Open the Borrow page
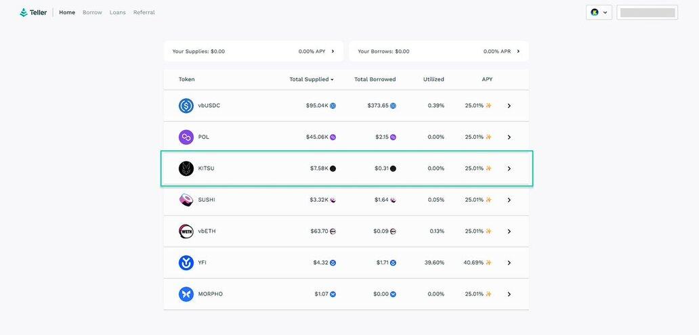Viewport: 699px width, 335px height. coord(92,12)
